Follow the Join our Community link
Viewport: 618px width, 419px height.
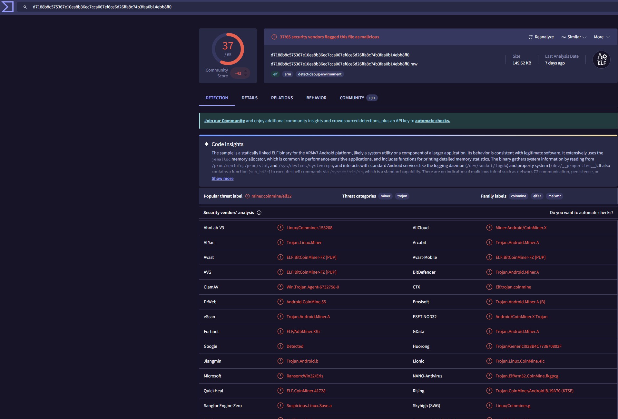(x=225, y=121)
